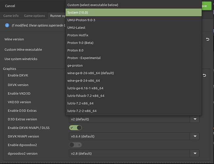Image resolution: width=214 pixels, height=164 pixels.
Task: Open the DXVK NVAPI version dropdown
Action: pyautogui.click(x=134, y=136)
